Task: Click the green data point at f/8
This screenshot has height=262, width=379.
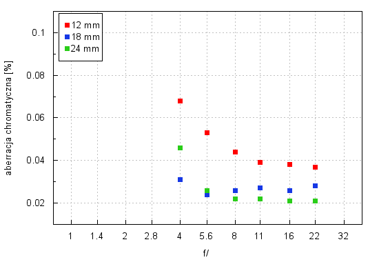Action: coord(235,199)
